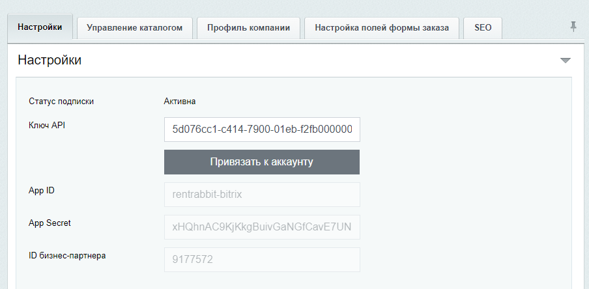Open the Профиль компании tab
This screenshot has width=589, height=289.
248,28
